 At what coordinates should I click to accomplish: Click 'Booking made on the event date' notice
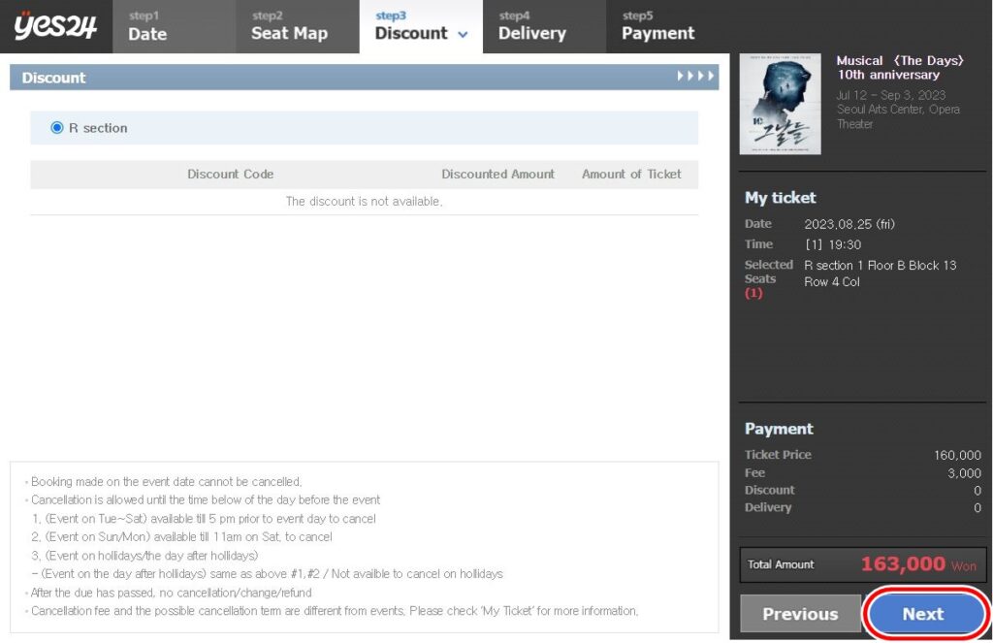click(x=166, y=481)
